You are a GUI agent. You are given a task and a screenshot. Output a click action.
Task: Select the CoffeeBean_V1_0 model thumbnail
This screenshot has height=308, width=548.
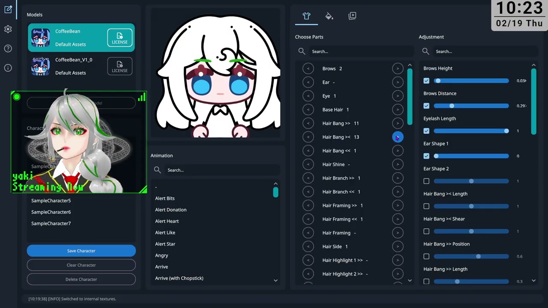coord(41,66)
